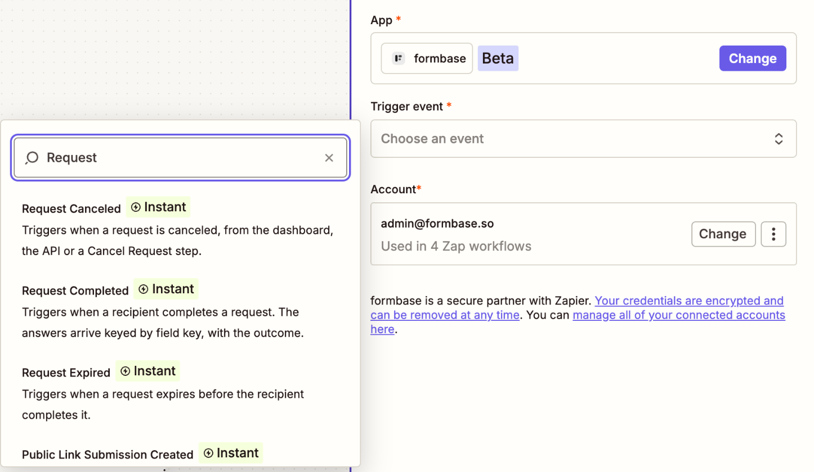The height and width of the screenshot is (472, 814).
Task: Select the Request Expired trigger
Action: [x=180, y=393]
